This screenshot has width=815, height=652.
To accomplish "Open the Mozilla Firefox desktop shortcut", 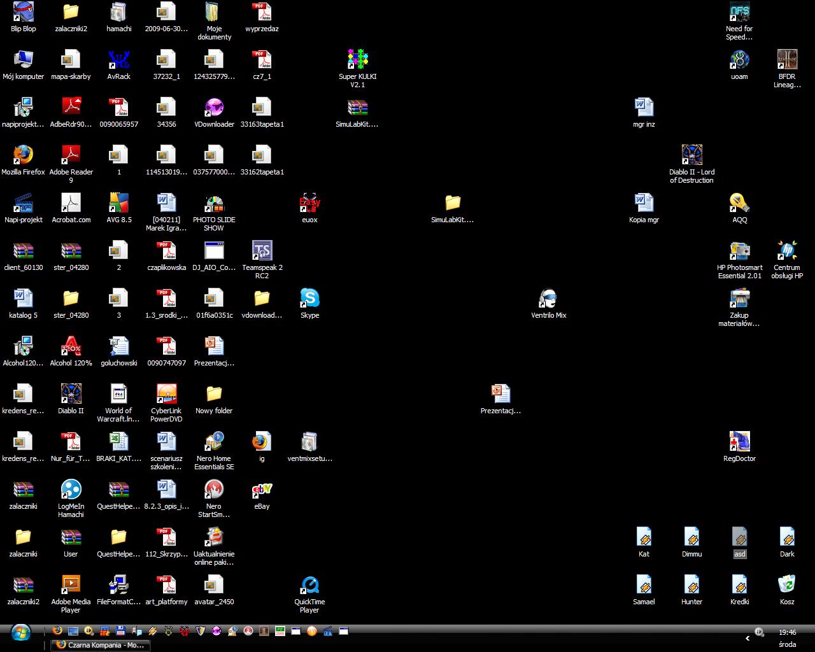I will tap(23, 155).
